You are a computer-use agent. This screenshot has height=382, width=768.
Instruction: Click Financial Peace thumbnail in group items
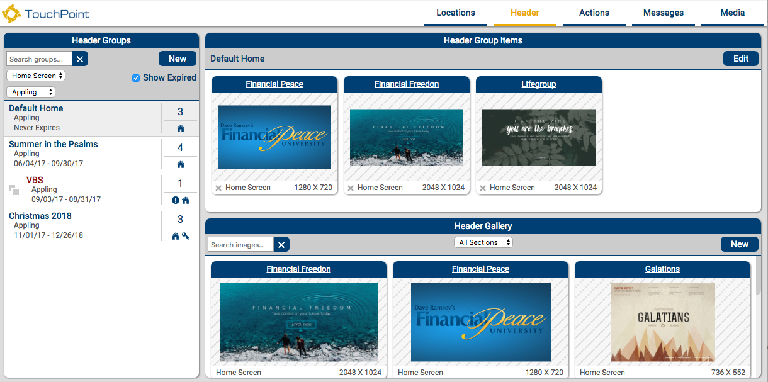click(x=274, y=137)
